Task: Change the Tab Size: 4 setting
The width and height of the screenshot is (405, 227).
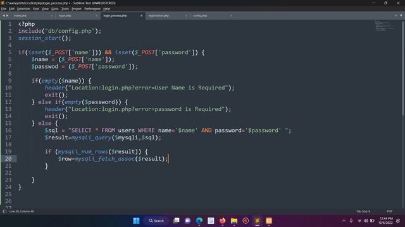Action: [x=363, y=211]
